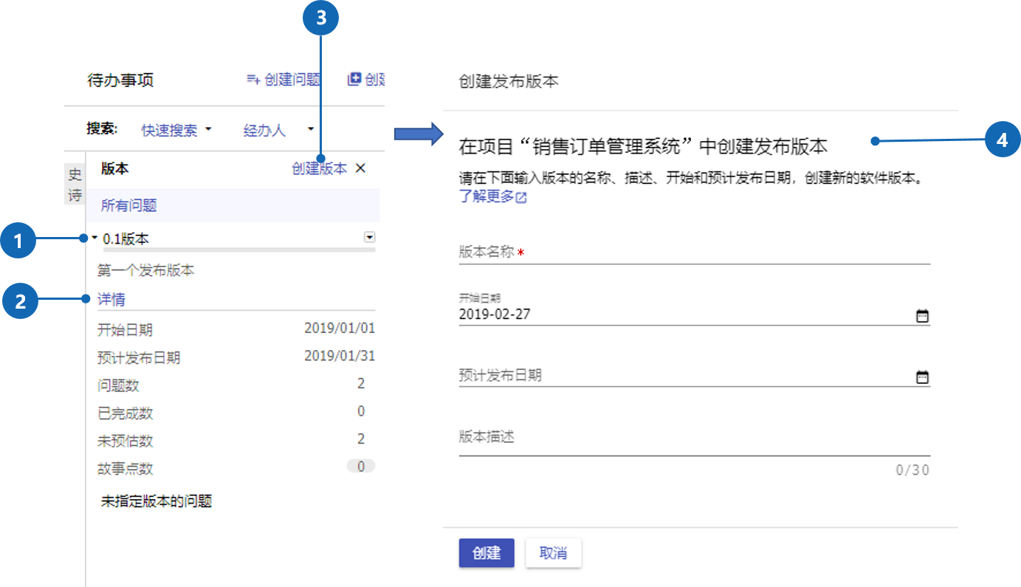Screen dimensions: 1021x587
Task: Click the 0.1版本 name
Action: pos(126,238)
